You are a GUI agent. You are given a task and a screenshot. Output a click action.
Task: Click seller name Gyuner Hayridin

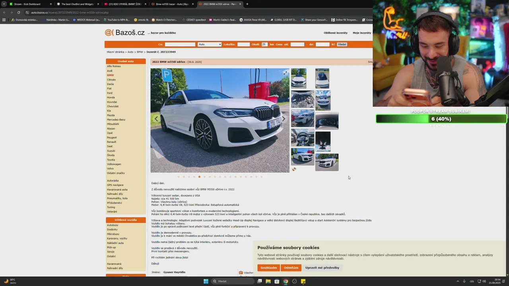coord(174,272)
